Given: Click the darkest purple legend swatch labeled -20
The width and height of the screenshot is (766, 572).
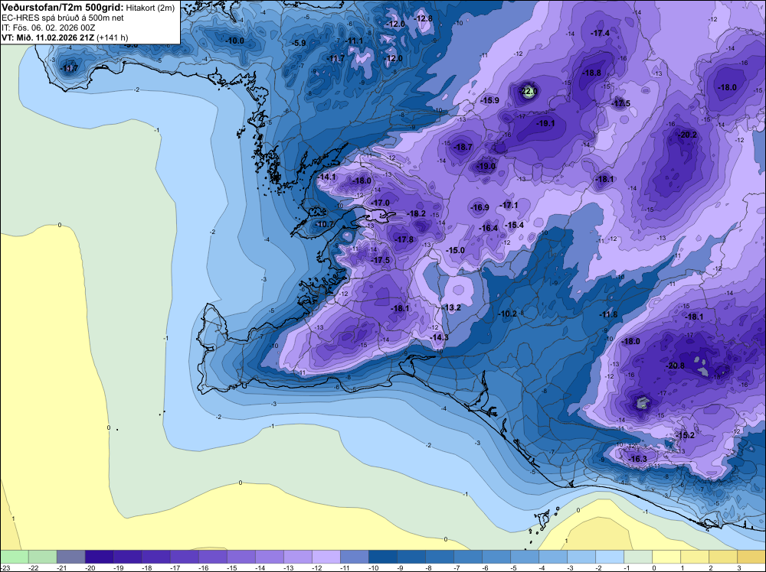Looking at the screenshot, I should (x=99, y=557).
